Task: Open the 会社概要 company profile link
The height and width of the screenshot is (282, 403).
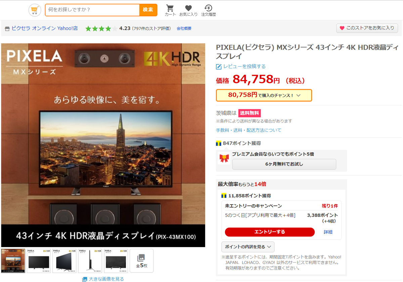Action: [184, 29]
